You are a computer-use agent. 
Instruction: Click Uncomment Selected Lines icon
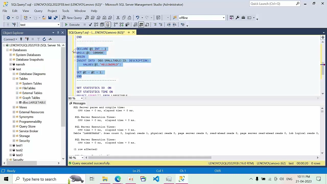pyautogui.click(x=160, y=25)
